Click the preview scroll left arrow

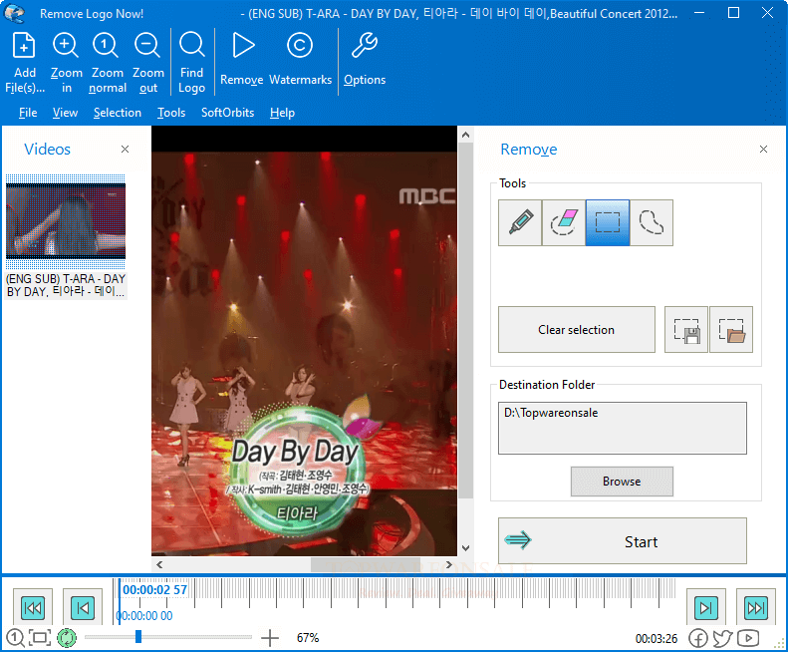(x=159, y=564)
